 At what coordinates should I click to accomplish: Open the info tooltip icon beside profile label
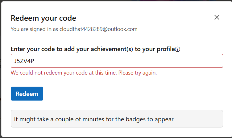tap(178, 49)
